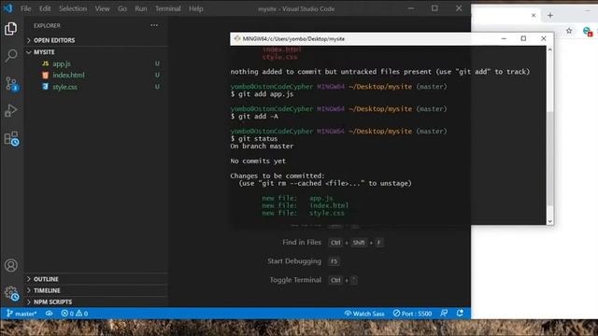This screenshot has height=336, width=598.
Task: Open the Extensions view
Action: [x=11, y=139]
